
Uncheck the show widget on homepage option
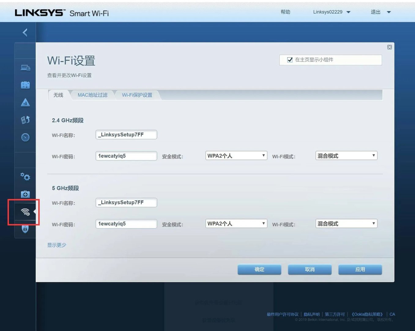(x=289, y=60)
